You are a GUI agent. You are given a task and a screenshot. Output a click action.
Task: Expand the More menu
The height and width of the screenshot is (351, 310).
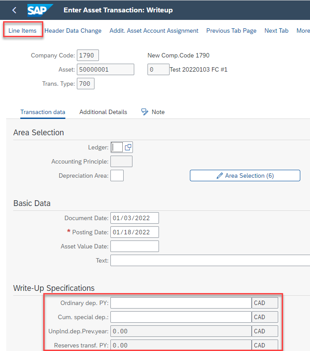pyautogui.click(x=303, y=31)
